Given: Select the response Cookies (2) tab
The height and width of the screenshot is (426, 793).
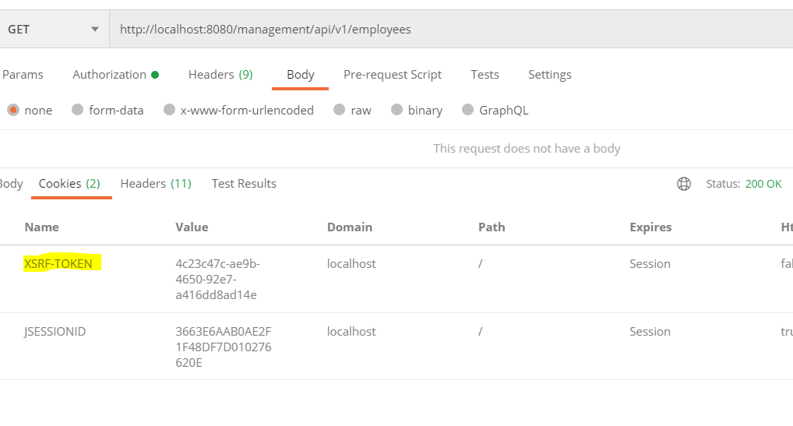Looking at the screenshot, I should point(69,184).
